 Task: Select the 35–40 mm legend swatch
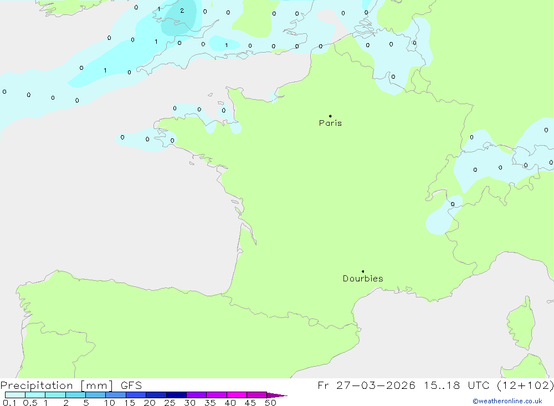[217, 395]
